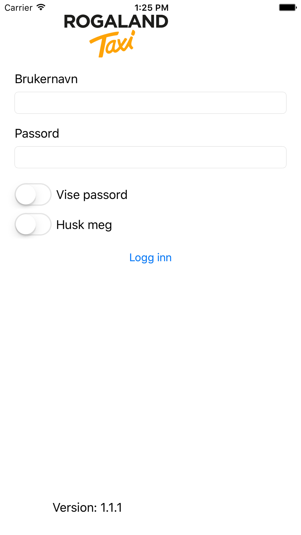
Task: Tap the Passord label text
Action: (37, 133)
